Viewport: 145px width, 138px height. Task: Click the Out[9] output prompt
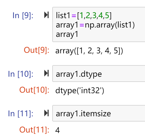coord(36,50)
